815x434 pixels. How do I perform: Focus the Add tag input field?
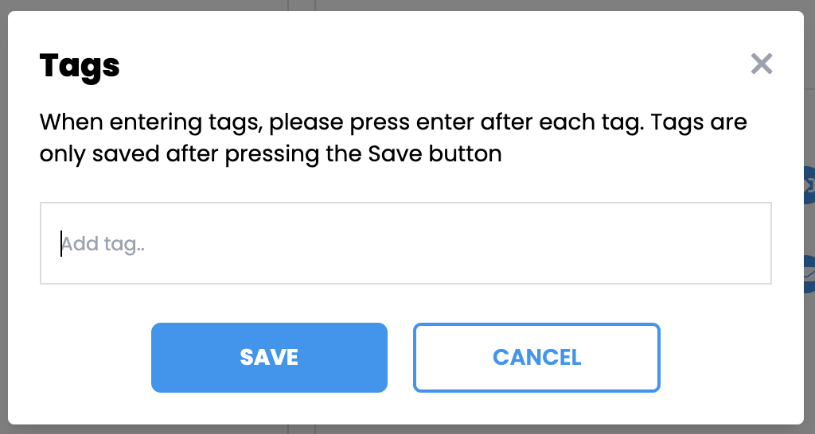point(406,243)
